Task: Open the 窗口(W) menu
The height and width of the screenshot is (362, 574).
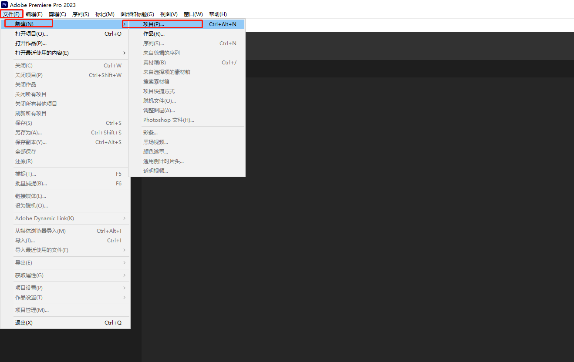Action: [x=193, y=14]
